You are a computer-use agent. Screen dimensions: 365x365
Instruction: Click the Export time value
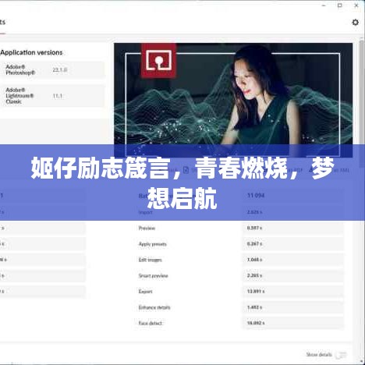point(256,292)
